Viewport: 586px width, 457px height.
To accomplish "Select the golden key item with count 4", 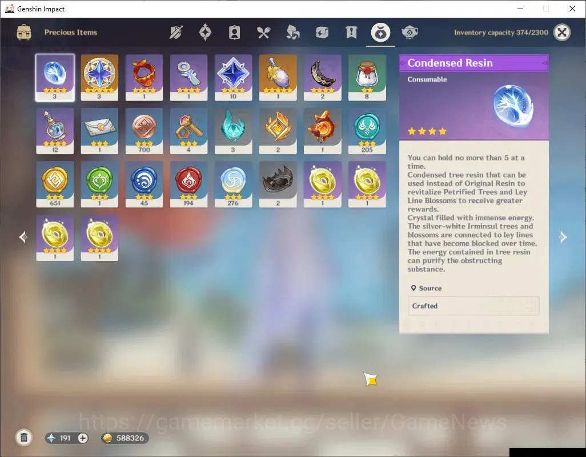I will [188, 131].
